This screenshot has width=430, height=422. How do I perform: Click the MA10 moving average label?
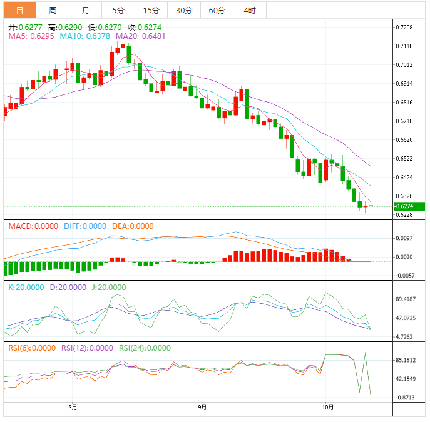pyautogui.click(x=84, y=36)
